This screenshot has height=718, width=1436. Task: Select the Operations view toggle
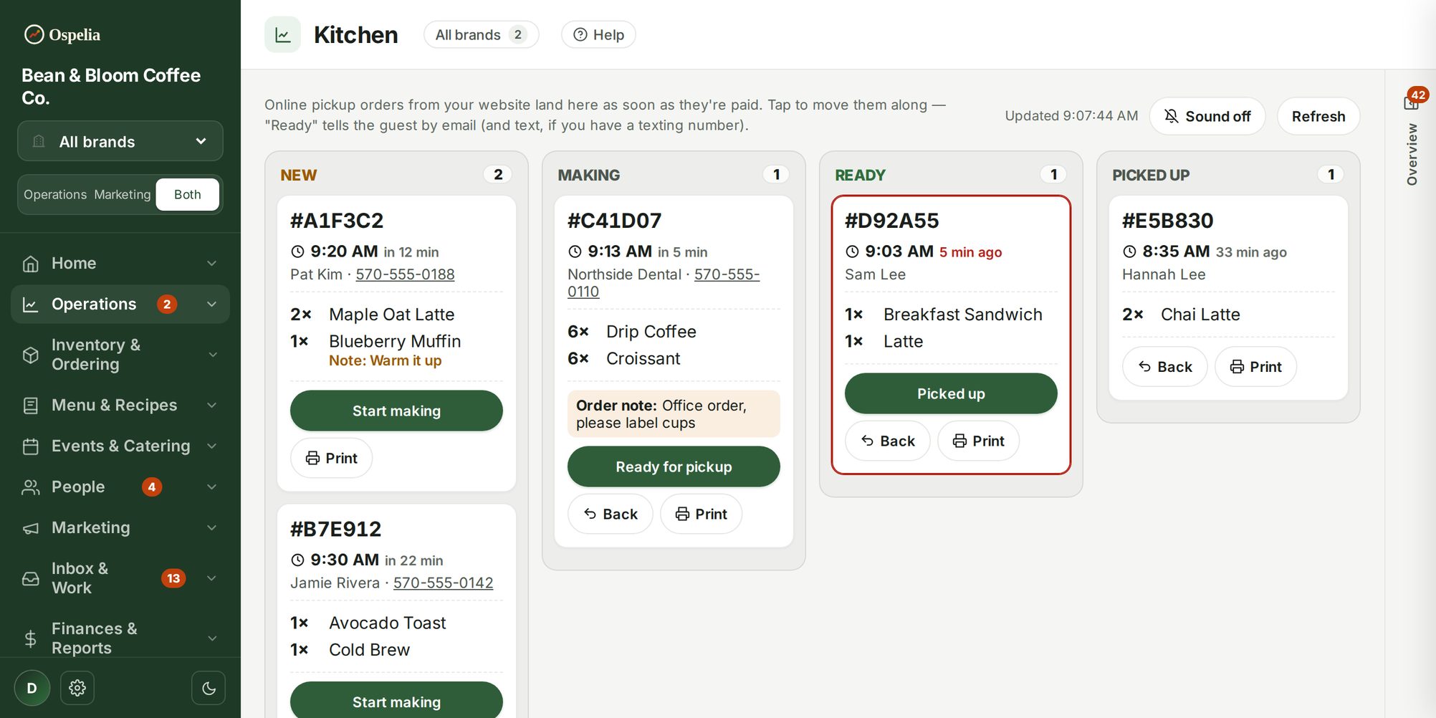pos(55,194)
